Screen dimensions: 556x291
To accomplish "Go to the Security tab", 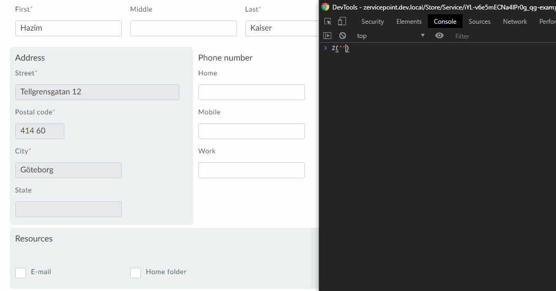I will [x=372, y=22].
